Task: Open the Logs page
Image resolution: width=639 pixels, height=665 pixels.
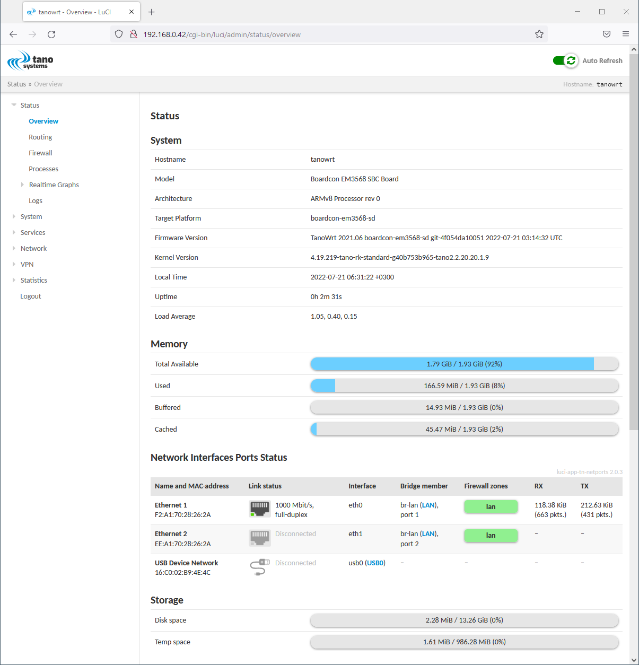Action: [x=36, y=201]
